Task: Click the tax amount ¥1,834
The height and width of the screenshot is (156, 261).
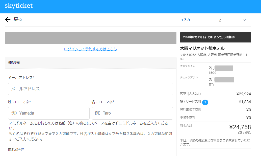Action: tap(245, 102)
